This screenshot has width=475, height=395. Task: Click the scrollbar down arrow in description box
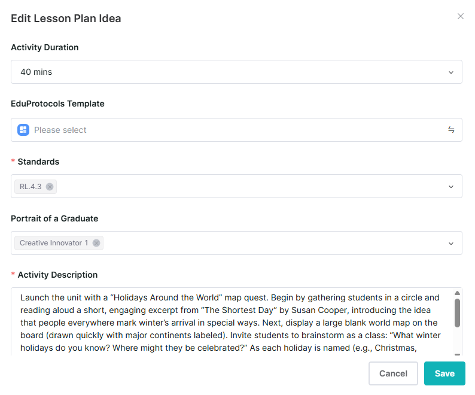[x=458, y=354]
